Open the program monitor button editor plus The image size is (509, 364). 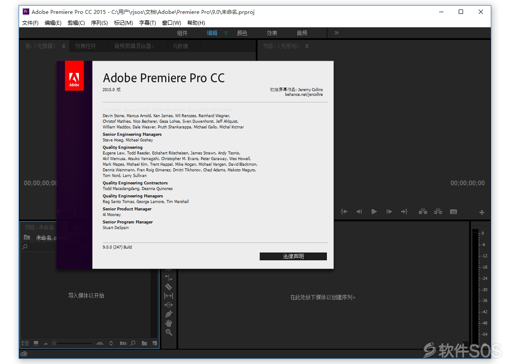(x=482, y=212)
